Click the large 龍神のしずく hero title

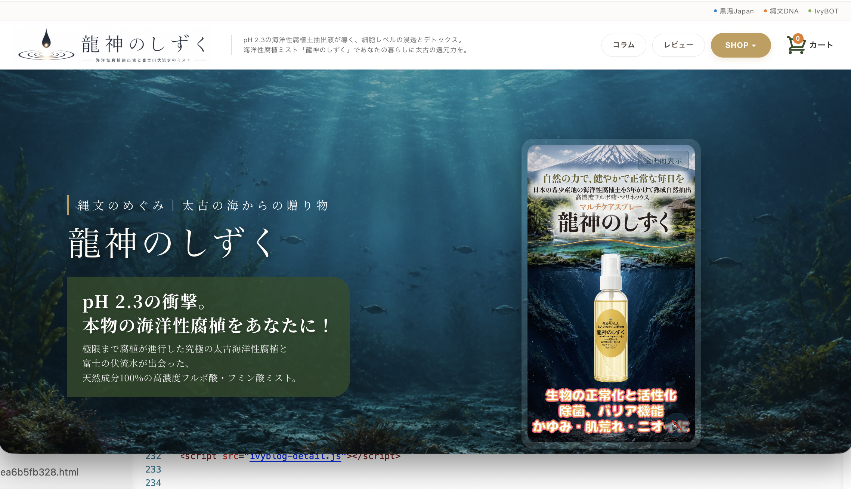172,243
